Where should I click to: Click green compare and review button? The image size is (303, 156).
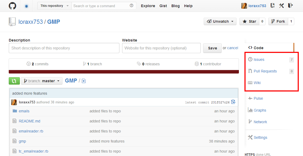coord(14,81)
